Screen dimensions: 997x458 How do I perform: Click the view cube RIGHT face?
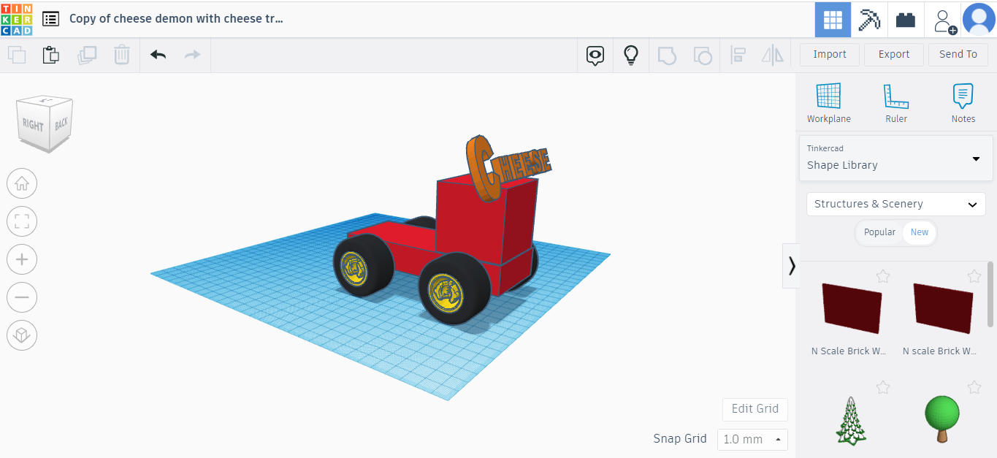pyautogui.click(x=33, y=125)
